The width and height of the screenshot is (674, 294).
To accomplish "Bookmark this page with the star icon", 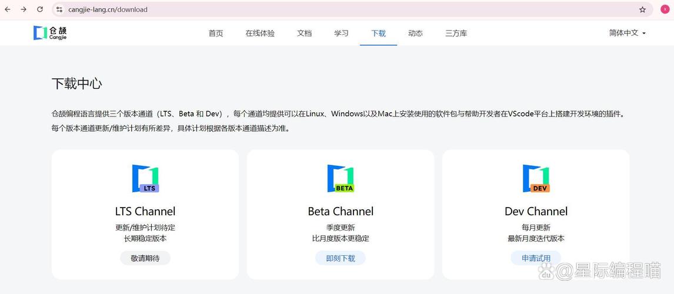I will (x=643, y=9).
